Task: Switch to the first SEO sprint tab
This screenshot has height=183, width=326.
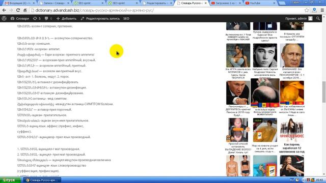Action: (89, 3)
